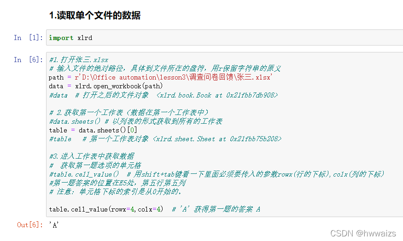Click the comment '# 2.获取第一个工作表'
The height and width of the screenshot is (241, 403).
pyautogui.click(x=129, y=112)
